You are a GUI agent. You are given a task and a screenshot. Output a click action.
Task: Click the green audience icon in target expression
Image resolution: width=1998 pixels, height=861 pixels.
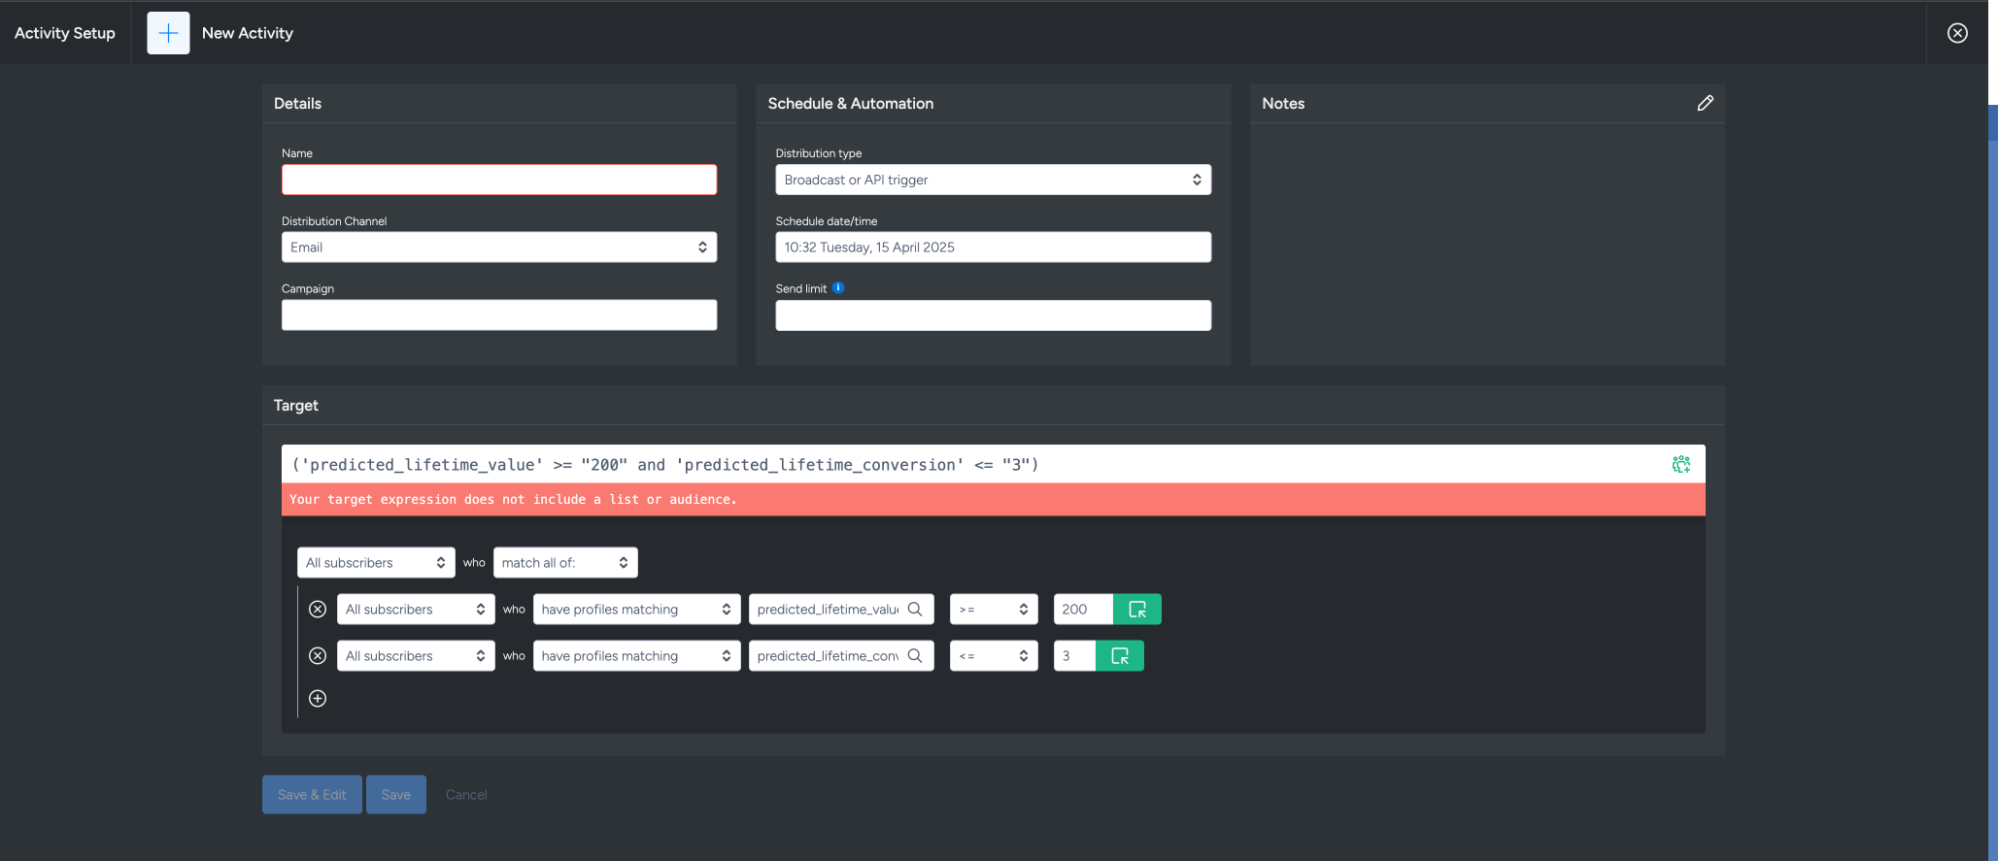(1680, 465)
